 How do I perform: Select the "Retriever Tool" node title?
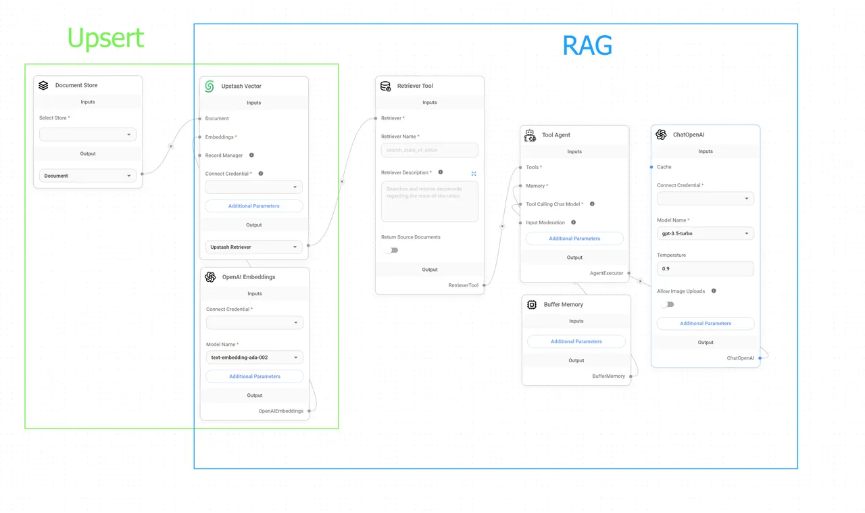[415, 86]
